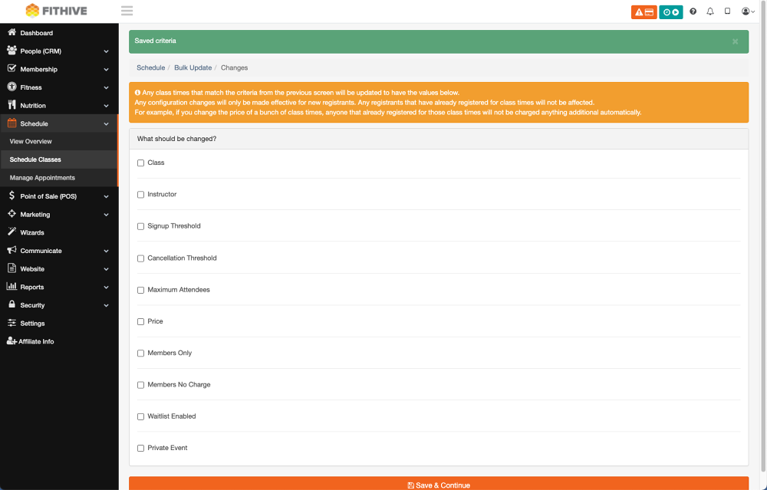
Task: Enable the Cancellation Threshold checkbox
Action: pyautogui.click(x=140, y=258)
